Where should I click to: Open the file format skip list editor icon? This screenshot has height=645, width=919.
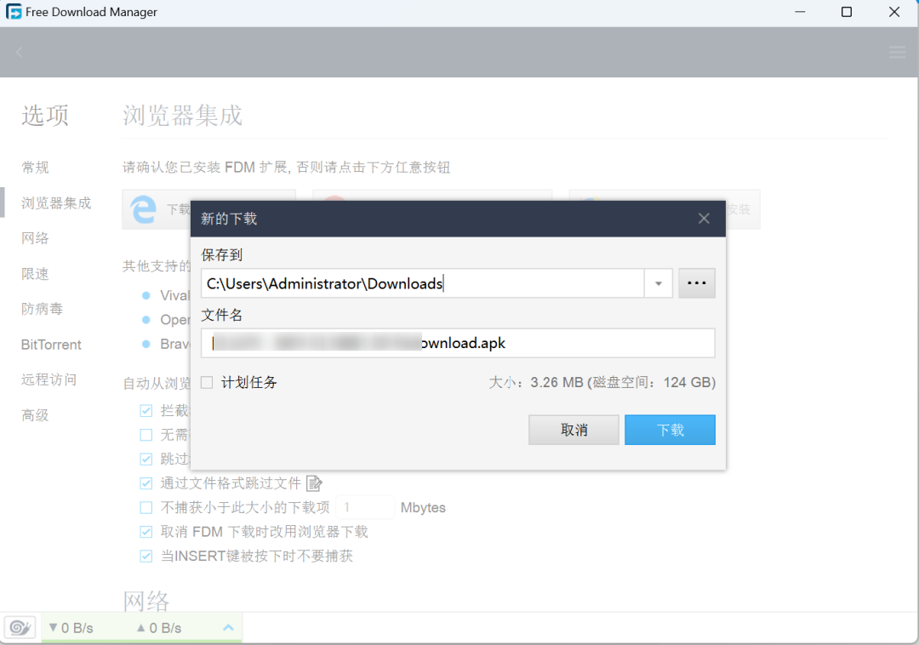point(313,482)
